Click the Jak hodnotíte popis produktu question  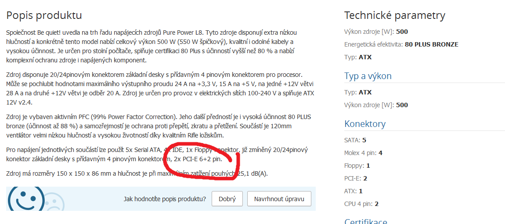(165, 199)
